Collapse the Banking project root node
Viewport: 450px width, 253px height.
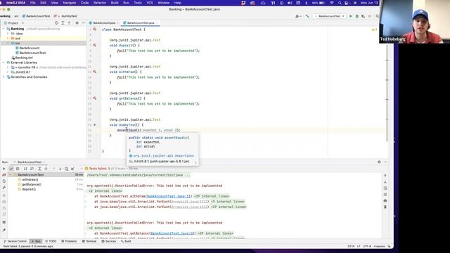[x=4, y=29]
